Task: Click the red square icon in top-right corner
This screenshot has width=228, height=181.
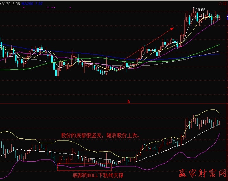Action: [x=225, y=3]
